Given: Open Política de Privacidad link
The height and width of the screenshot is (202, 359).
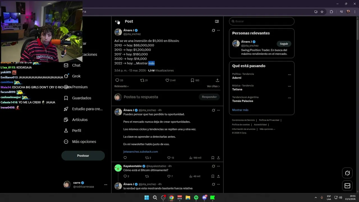Looking at the screenshot, I should pos(269,120).
